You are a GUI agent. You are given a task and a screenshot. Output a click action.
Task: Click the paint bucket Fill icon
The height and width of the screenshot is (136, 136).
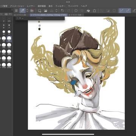pyautogui.click(x=88, y=11)
